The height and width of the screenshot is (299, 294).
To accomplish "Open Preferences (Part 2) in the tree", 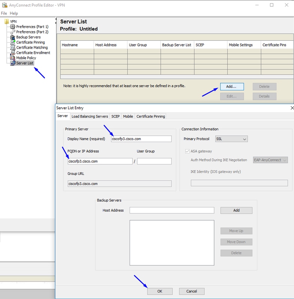I will (32, 32).
